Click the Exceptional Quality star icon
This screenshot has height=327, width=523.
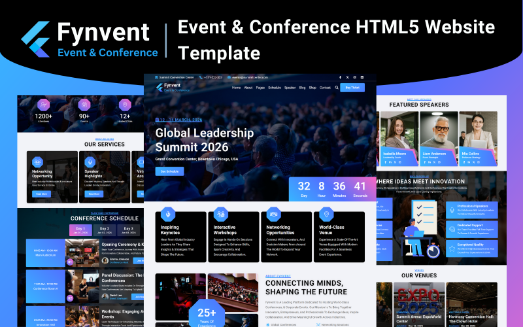(x=452, y=249)
